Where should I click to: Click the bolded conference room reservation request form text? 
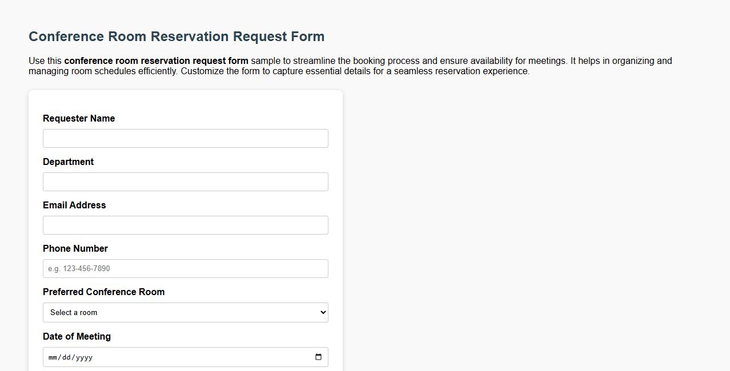click(157, 61)
